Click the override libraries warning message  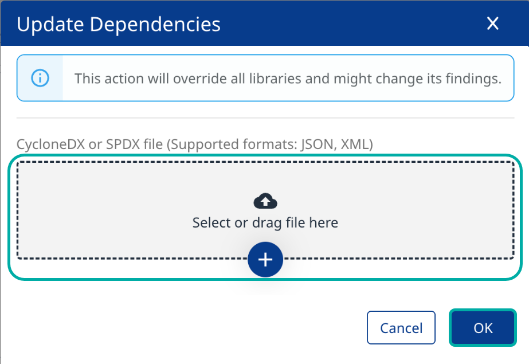coord(288,78)
